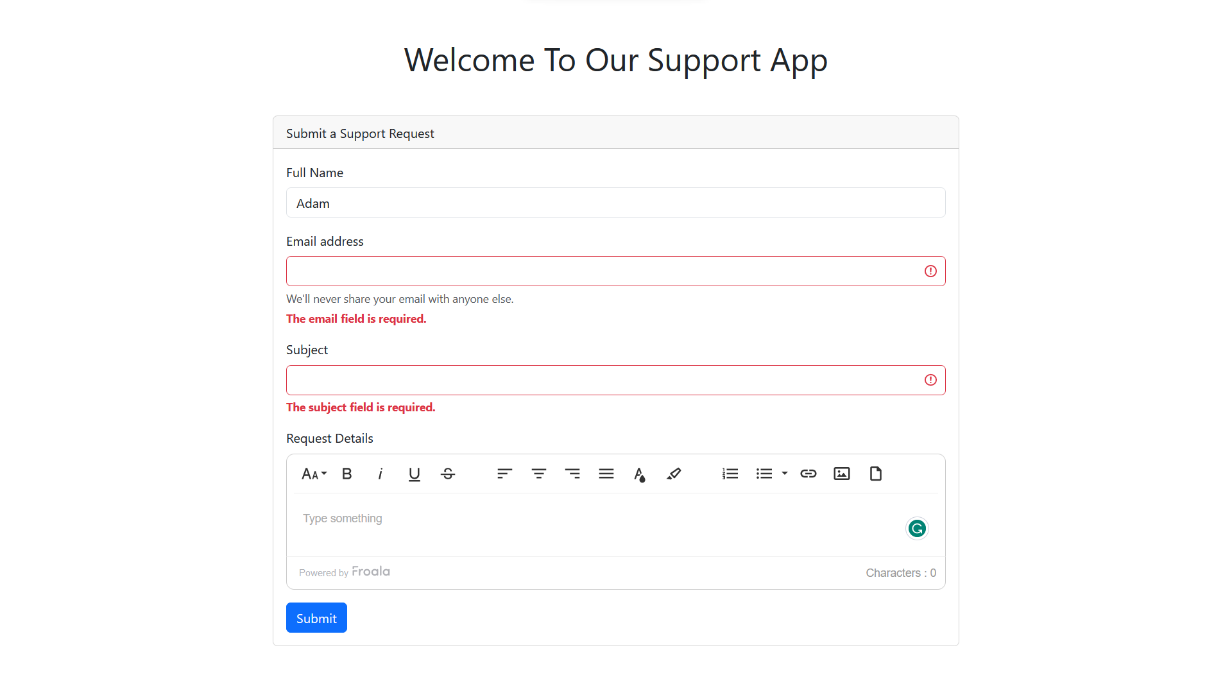Insert an ordered list
The width and height of the screenshot is (1232, 693).
tap(730, 474)
